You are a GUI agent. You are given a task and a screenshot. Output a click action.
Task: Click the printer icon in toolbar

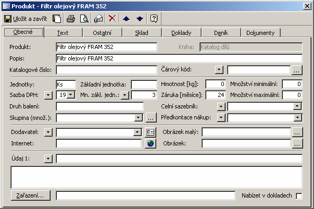point(71,19)
